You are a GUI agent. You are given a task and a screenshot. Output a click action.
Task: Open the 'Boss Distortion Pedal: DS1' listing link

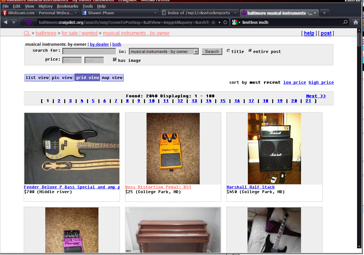(x=158, y=187)
